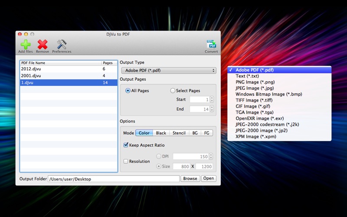This screenshot has width=347, height=217.
Task: Select the Size radio option
Action: 159,166
